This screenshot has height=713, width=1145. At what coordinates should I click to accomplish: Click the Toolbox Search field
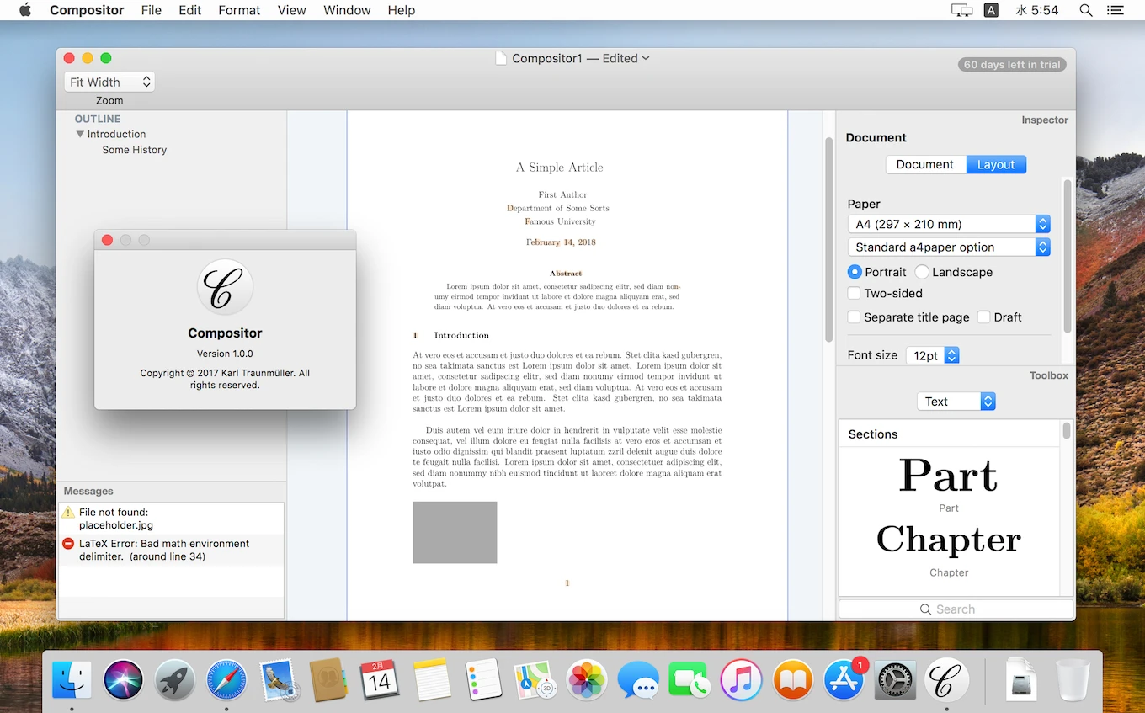[x=956, y=609]
